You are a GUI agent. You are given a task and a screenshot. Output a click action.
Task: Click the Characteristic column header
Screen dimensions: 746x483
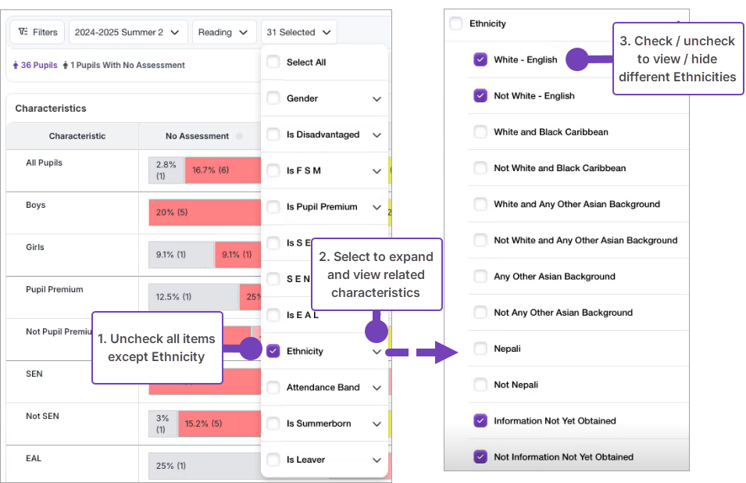point(77,136)
